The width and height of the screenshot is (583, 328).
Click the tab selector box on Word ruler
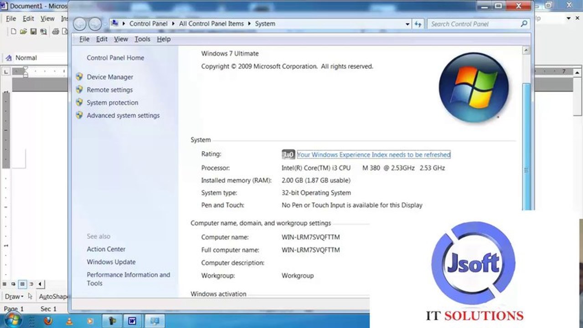(6, 72)
